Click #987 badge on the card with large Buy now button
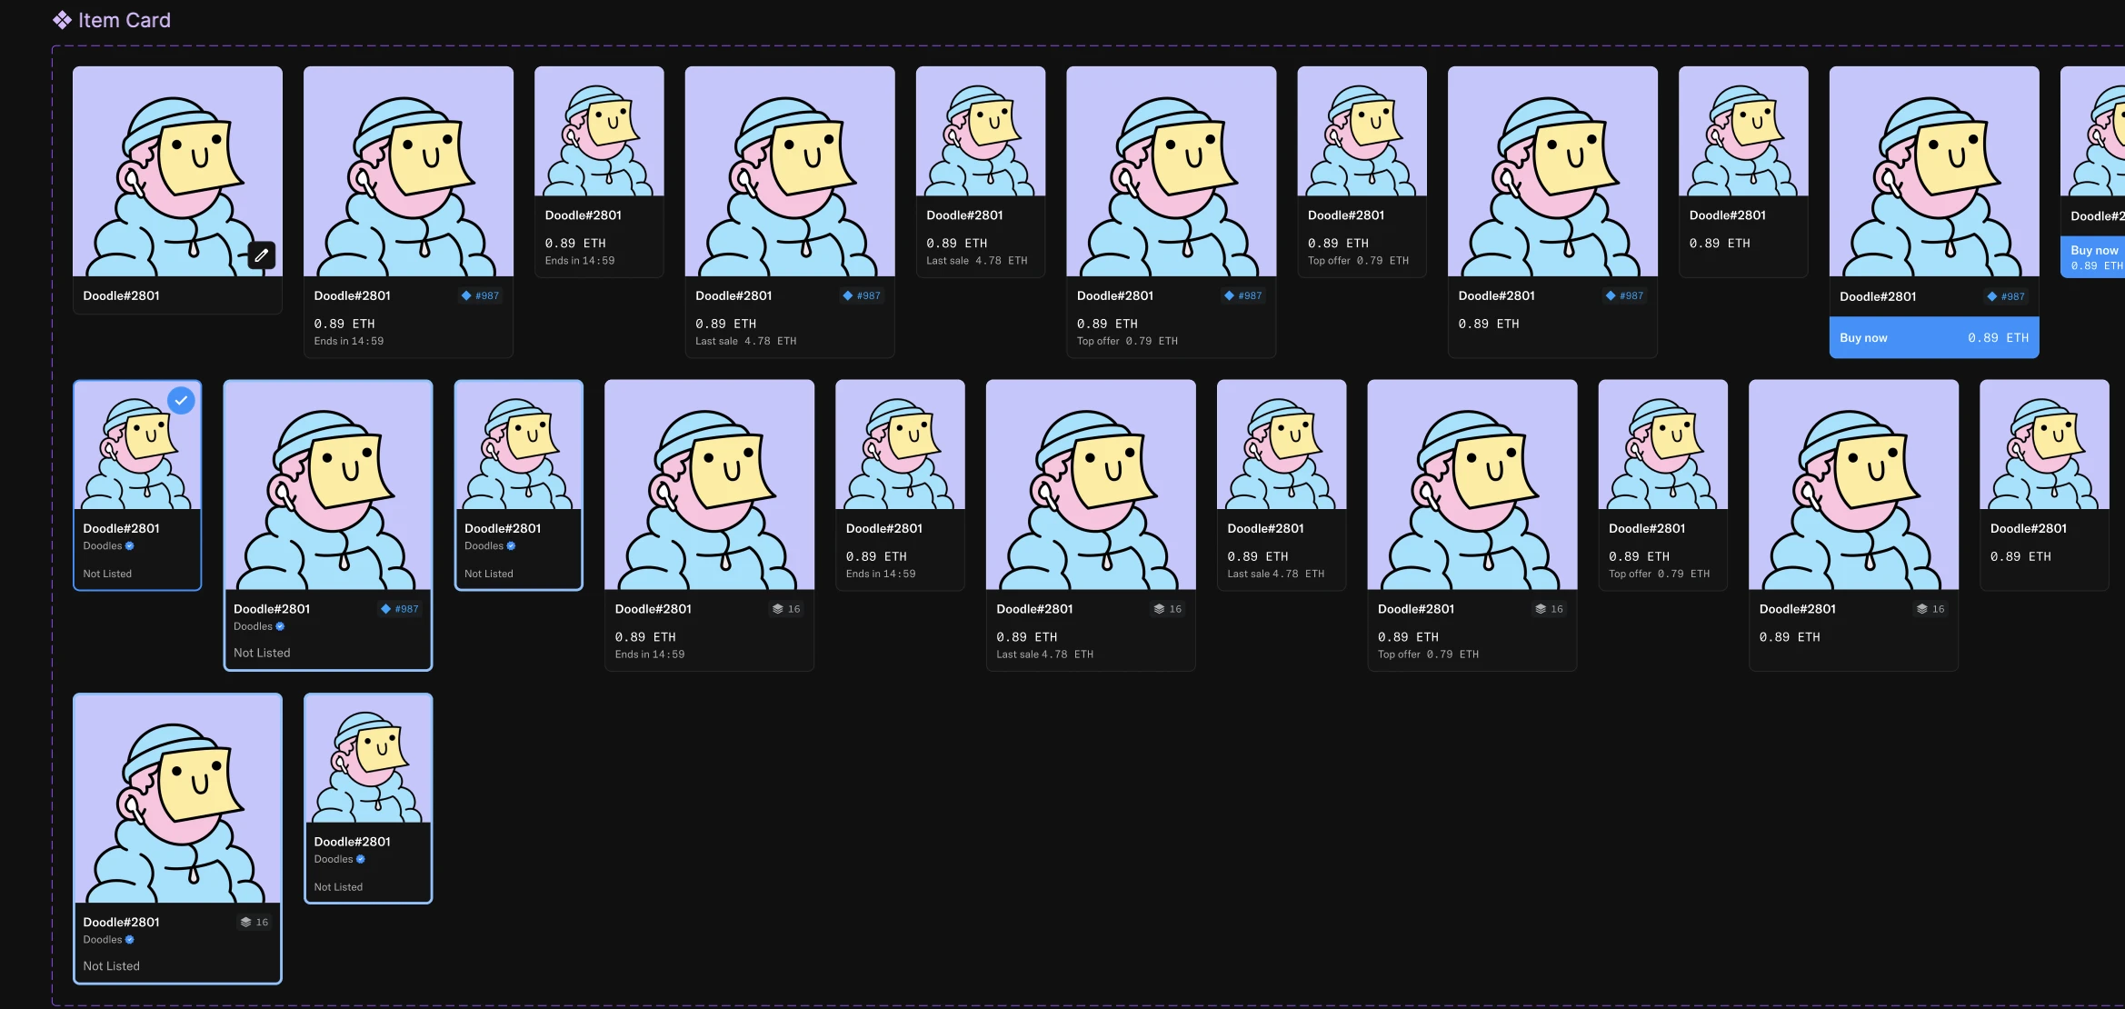2125x1009 pixels. click(x=2006, y=296)
